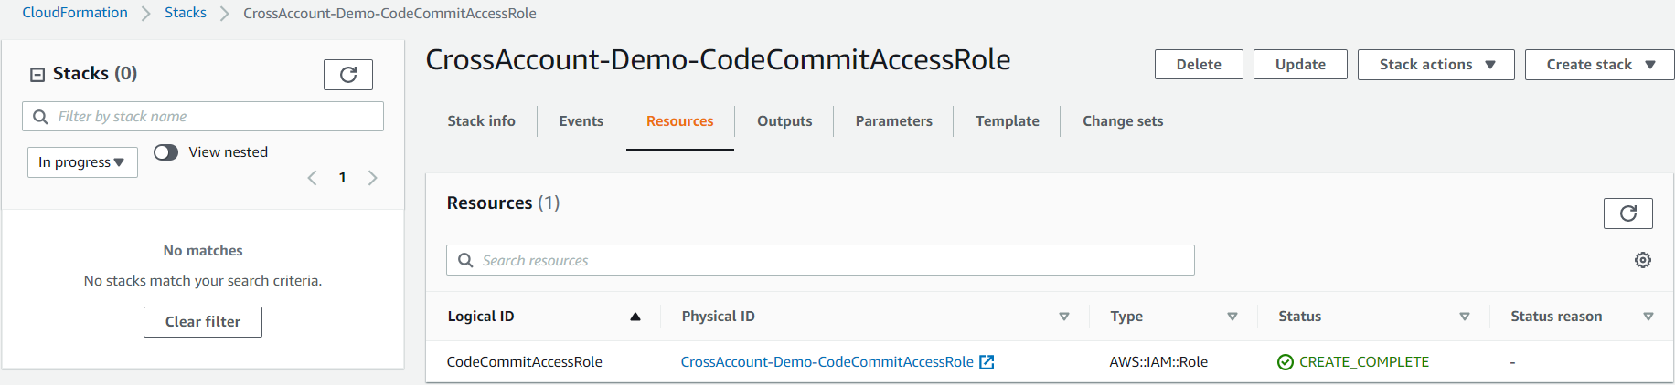Expand the Create stack dropdown

click(1600, 65)
